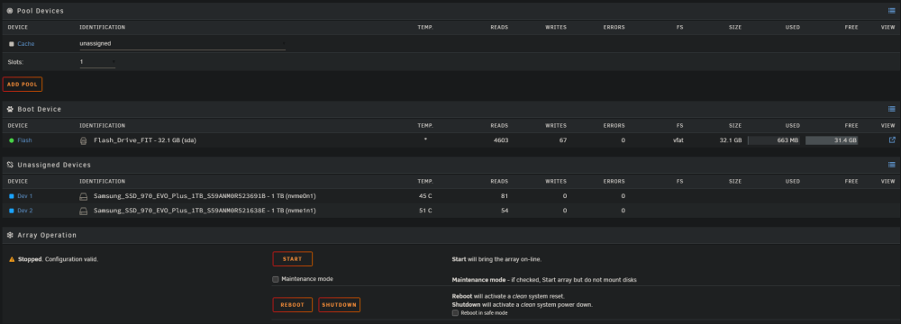Click Flash_Drive_FIT - 32.1 GB (sda) text

(x=145, y=140)
